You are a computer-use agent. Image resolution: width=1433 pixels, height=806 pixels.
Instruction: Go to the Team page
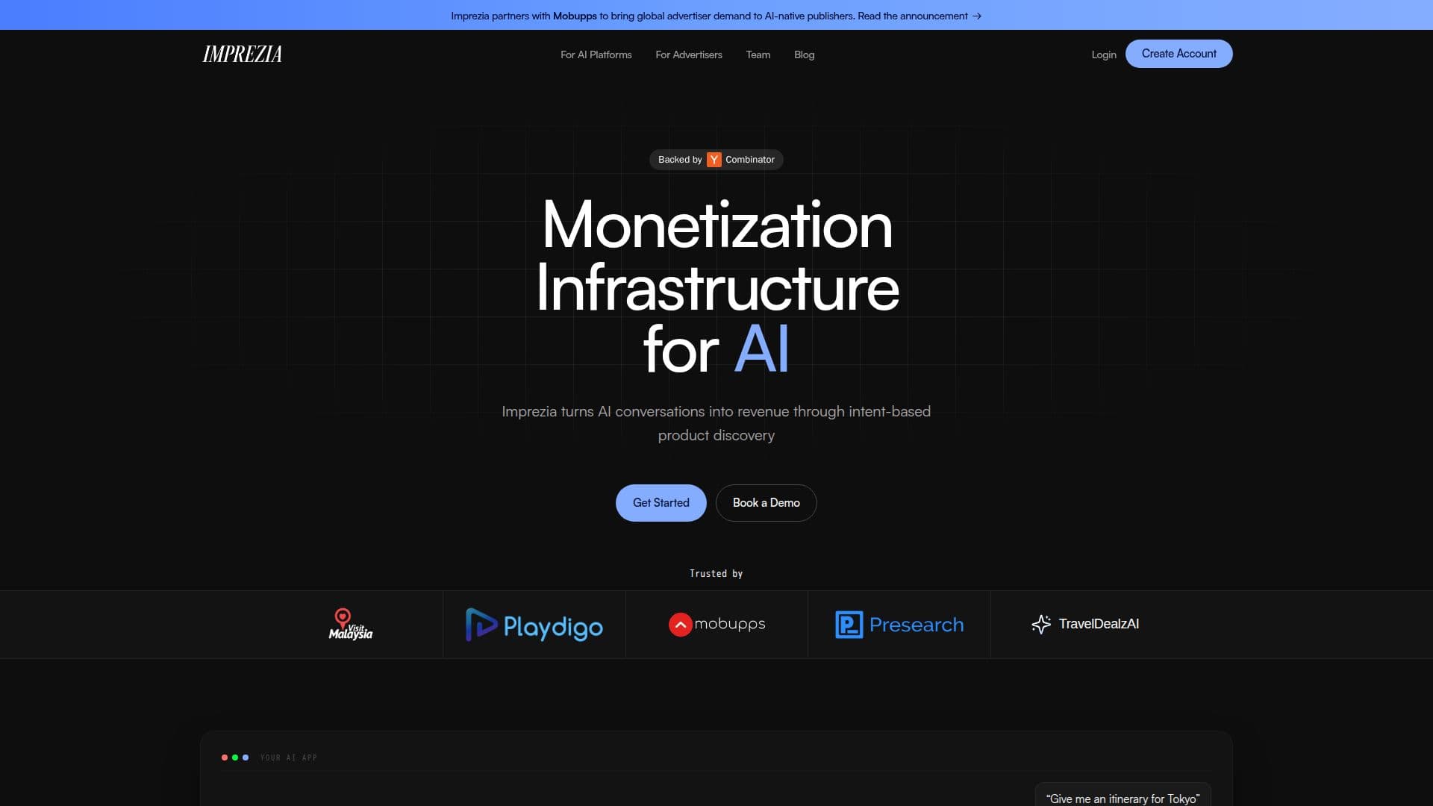click(x=758, y=54)
